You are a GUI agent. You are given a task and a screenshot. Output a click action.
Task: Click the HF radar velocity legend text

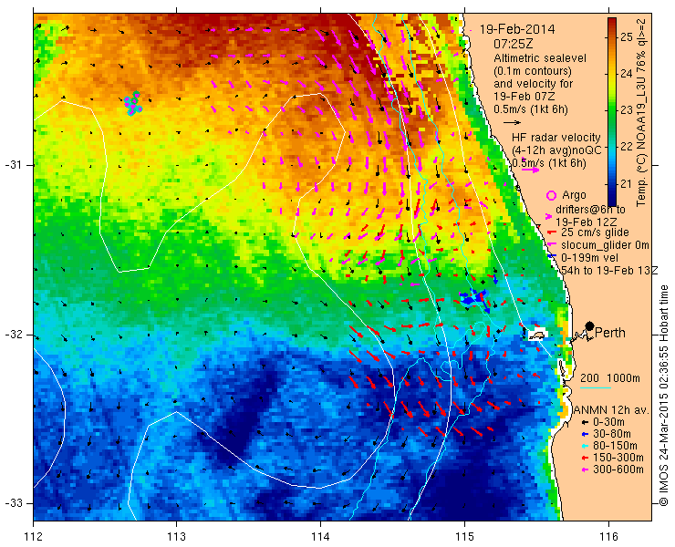(x=556, y=138)
